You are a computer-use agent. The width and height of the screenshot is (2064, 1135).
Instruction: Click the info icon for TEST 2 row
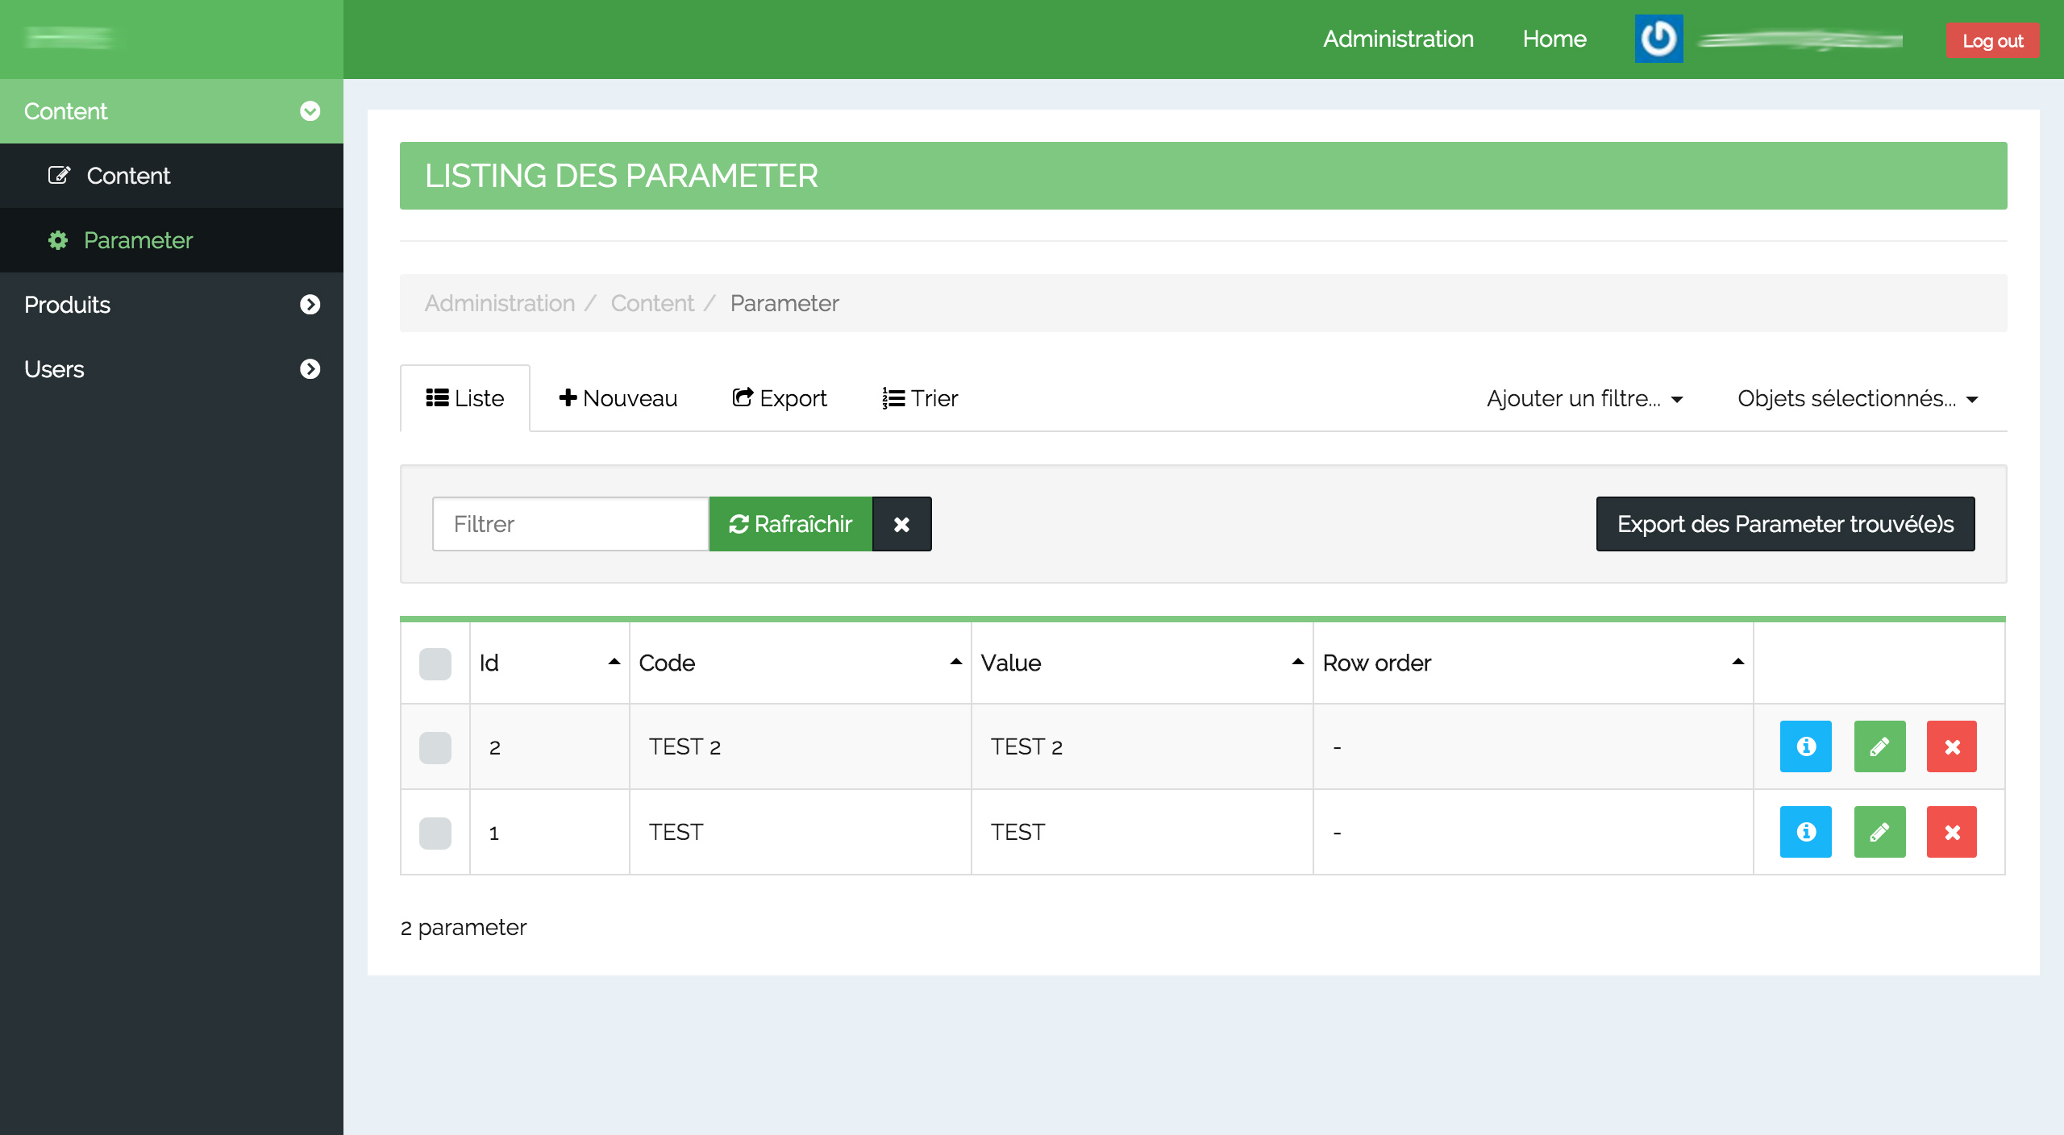[1805, 746]
